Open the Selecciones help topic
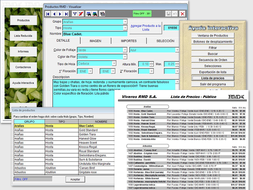 [213, 66]
